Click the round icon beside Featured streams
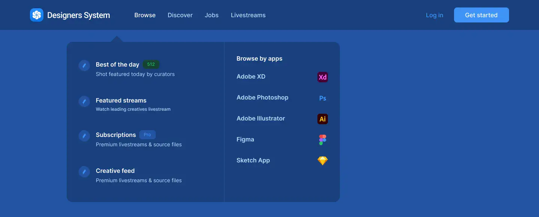539x217 pixels. tap(84, 101)
